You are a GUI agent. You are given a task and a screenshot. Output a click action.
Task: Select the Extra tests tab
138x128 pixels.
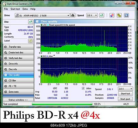coord(19,92)
